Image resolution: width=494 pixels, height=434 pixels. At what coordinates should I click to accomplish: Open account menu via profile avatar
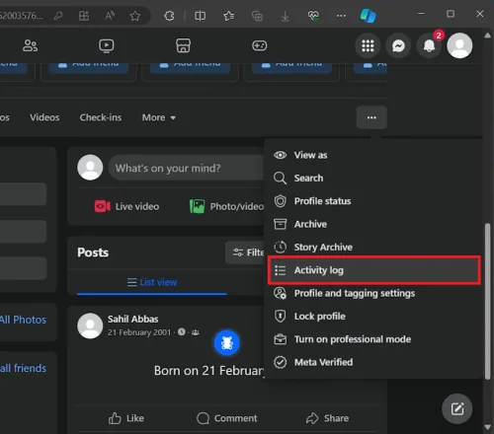click(459, 45)
